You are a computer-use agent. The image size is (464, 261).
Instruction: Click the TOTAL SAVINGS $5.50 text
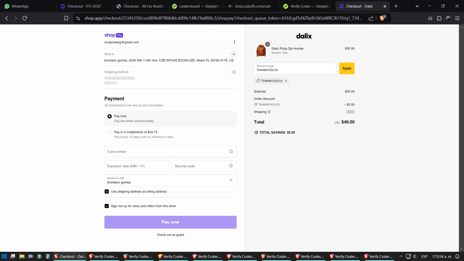[277, 132]
